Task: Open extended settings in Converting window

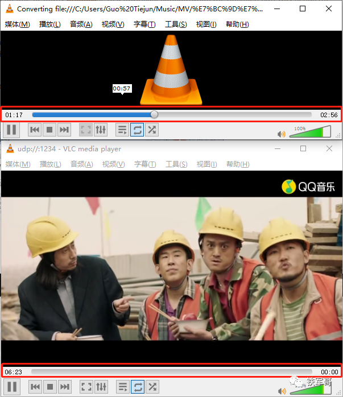Action: coord(101,130)
